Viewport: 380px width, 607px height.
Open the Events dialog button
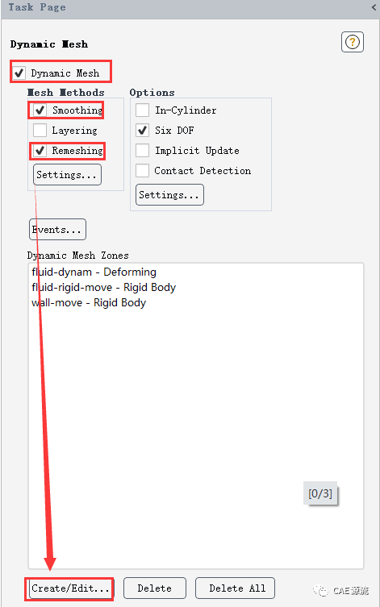58,230
